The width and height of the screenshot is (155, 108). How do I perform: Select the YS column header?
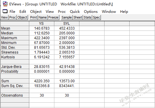click(x=42, y=24)
